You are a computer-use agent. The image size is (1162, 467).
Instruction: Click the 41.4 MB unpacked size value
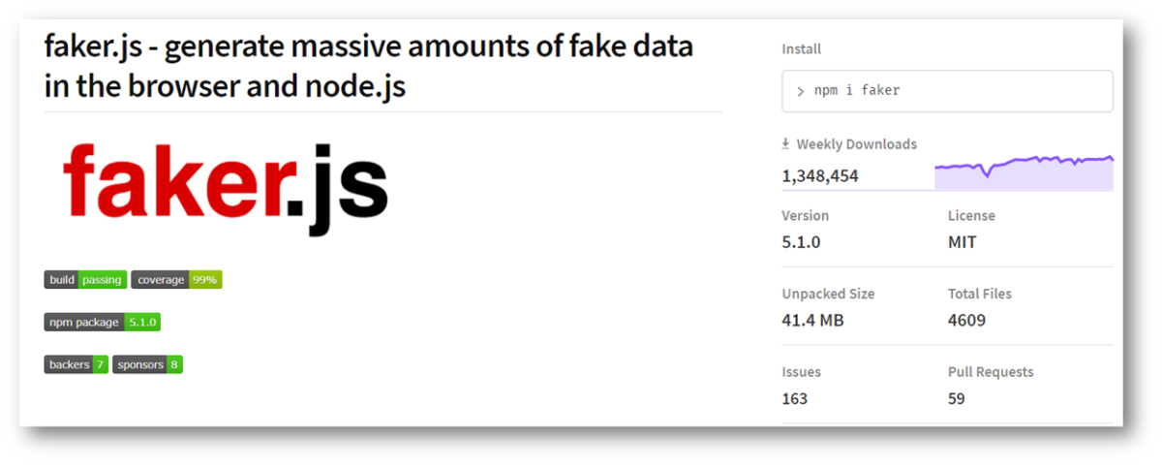812,320
